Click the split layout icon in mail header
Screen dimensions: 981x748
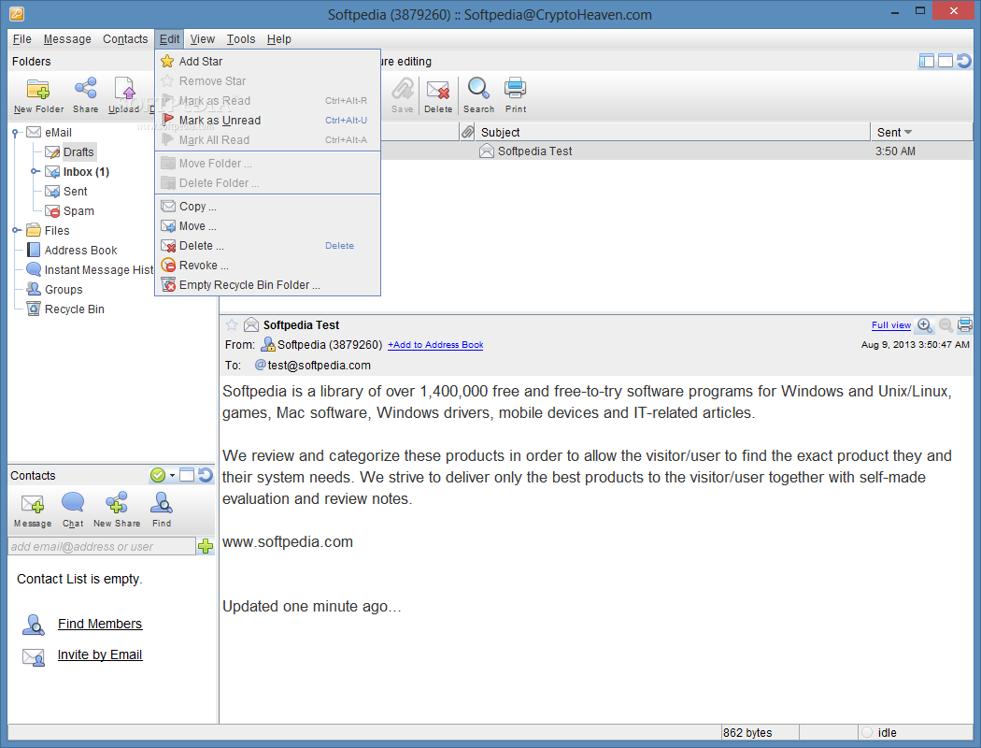[x=927, y=61]
